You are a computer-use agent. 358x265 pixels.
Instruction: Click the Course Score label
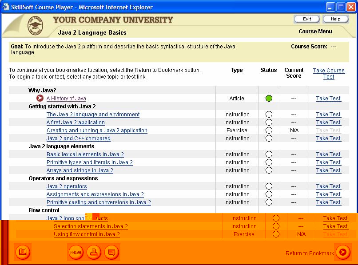click(309, 47)
